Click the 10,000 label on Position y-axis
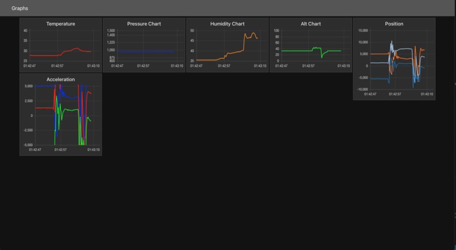456x250 pixels. 363,42
